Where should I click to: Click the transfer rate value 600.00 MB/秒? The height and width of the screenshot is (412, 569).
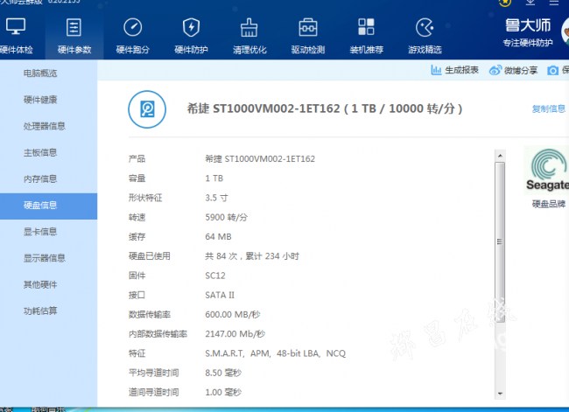coord(233,315)
